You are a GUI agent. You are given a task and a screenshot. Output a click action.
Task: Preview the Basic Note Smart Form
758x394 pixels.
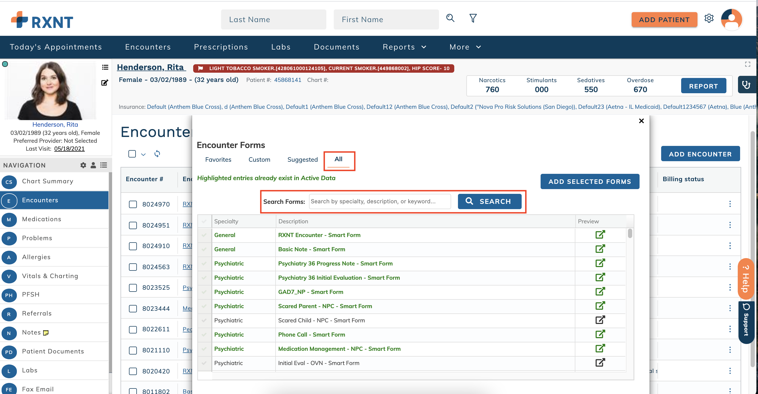pyautogui.click(x=600, y=249)
